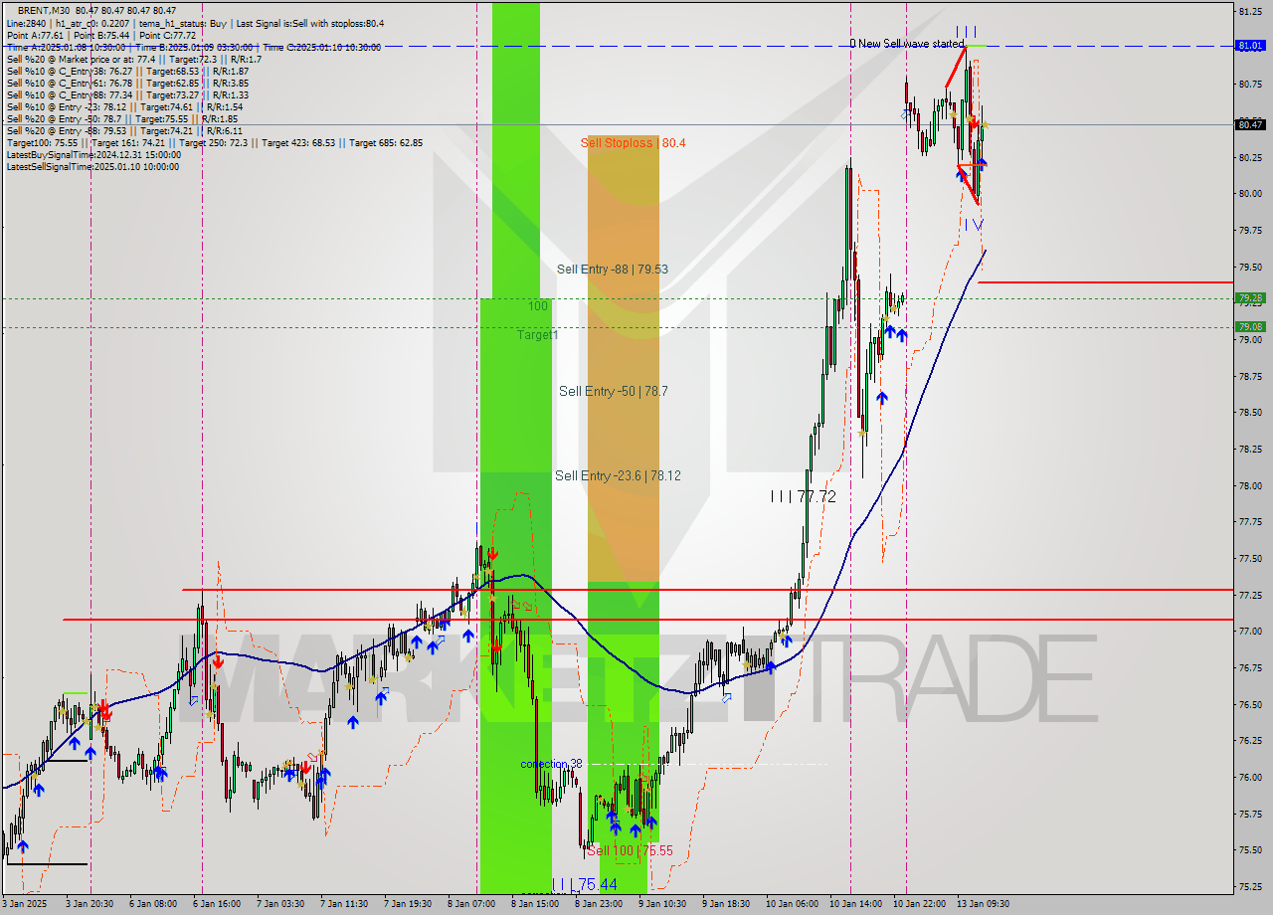Click the 'Target100: 75.55' targets summary line
This screenshot has height=915, width=1273.
[214, 142]
